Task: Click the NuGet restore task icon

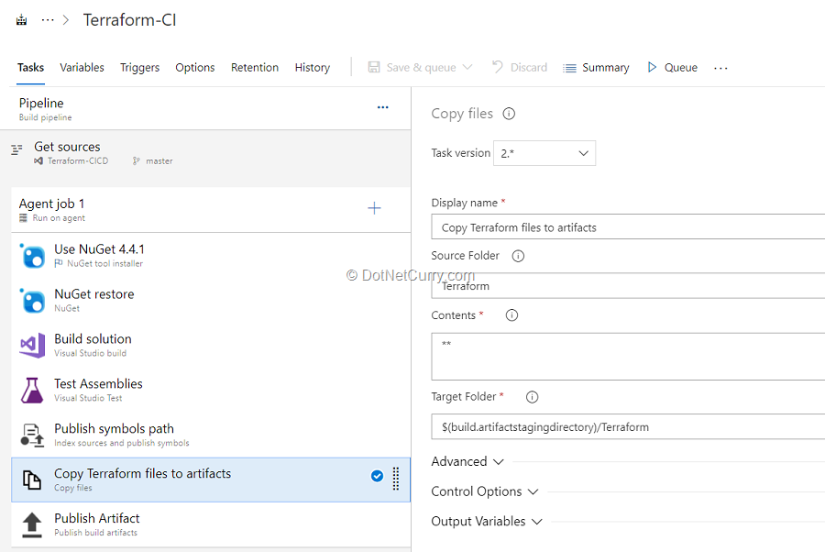Action: click(x=33, y=301)
